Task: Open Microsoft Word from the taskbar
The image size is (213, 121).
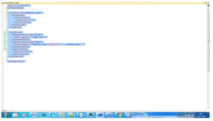Action: pyautogui.click(x=34, y=115)
